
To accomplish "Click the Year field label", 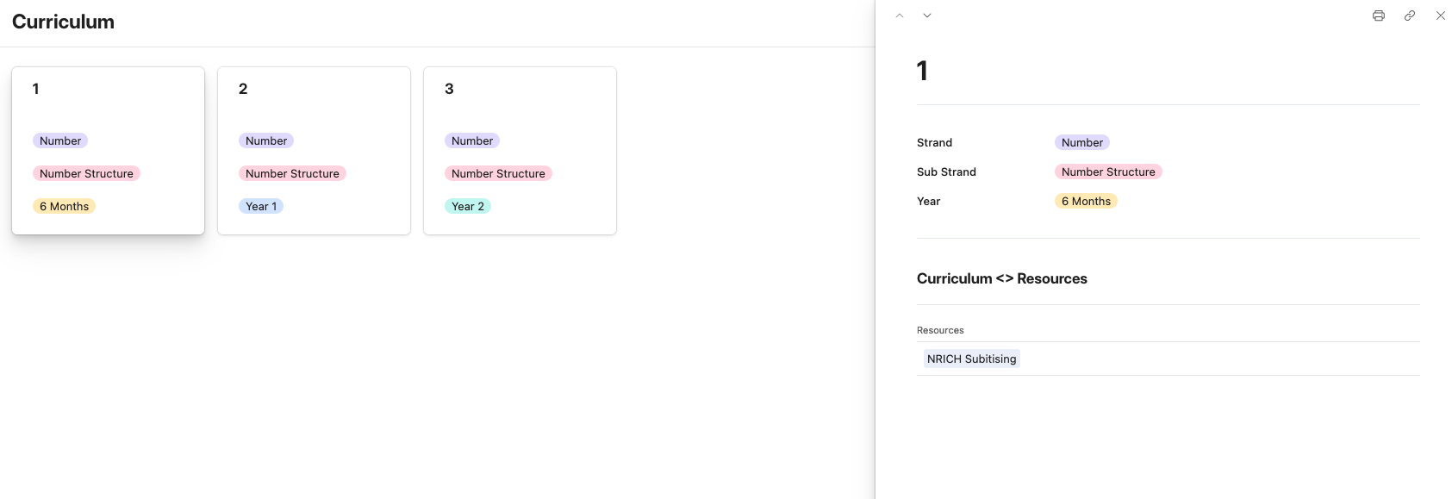I will 928,201.
